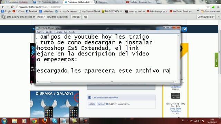Click the volume speaker tray icon

pos(199,121)
